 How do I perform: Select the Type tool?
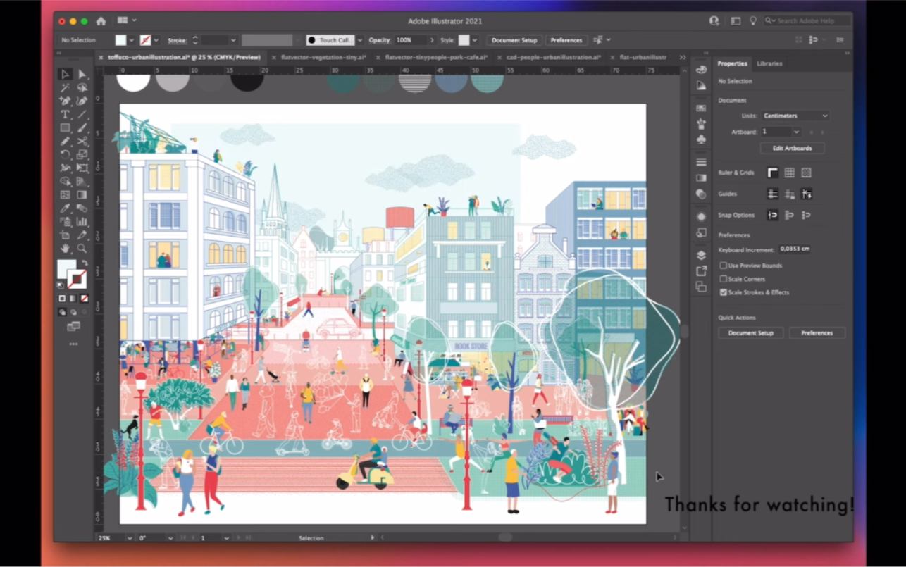click(x=65, y=114)
